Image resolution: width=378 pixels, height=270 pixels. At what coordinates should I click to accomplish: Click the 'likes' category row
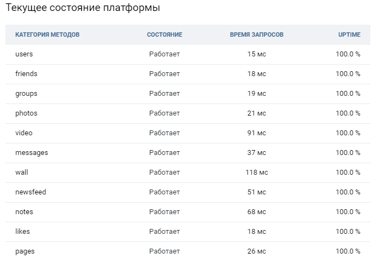pyautogui.click(x=24, y=232)
